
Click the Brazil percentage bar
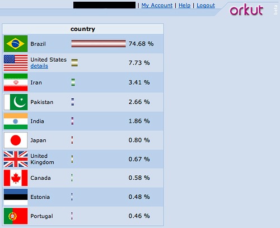(x=99, y=44)
